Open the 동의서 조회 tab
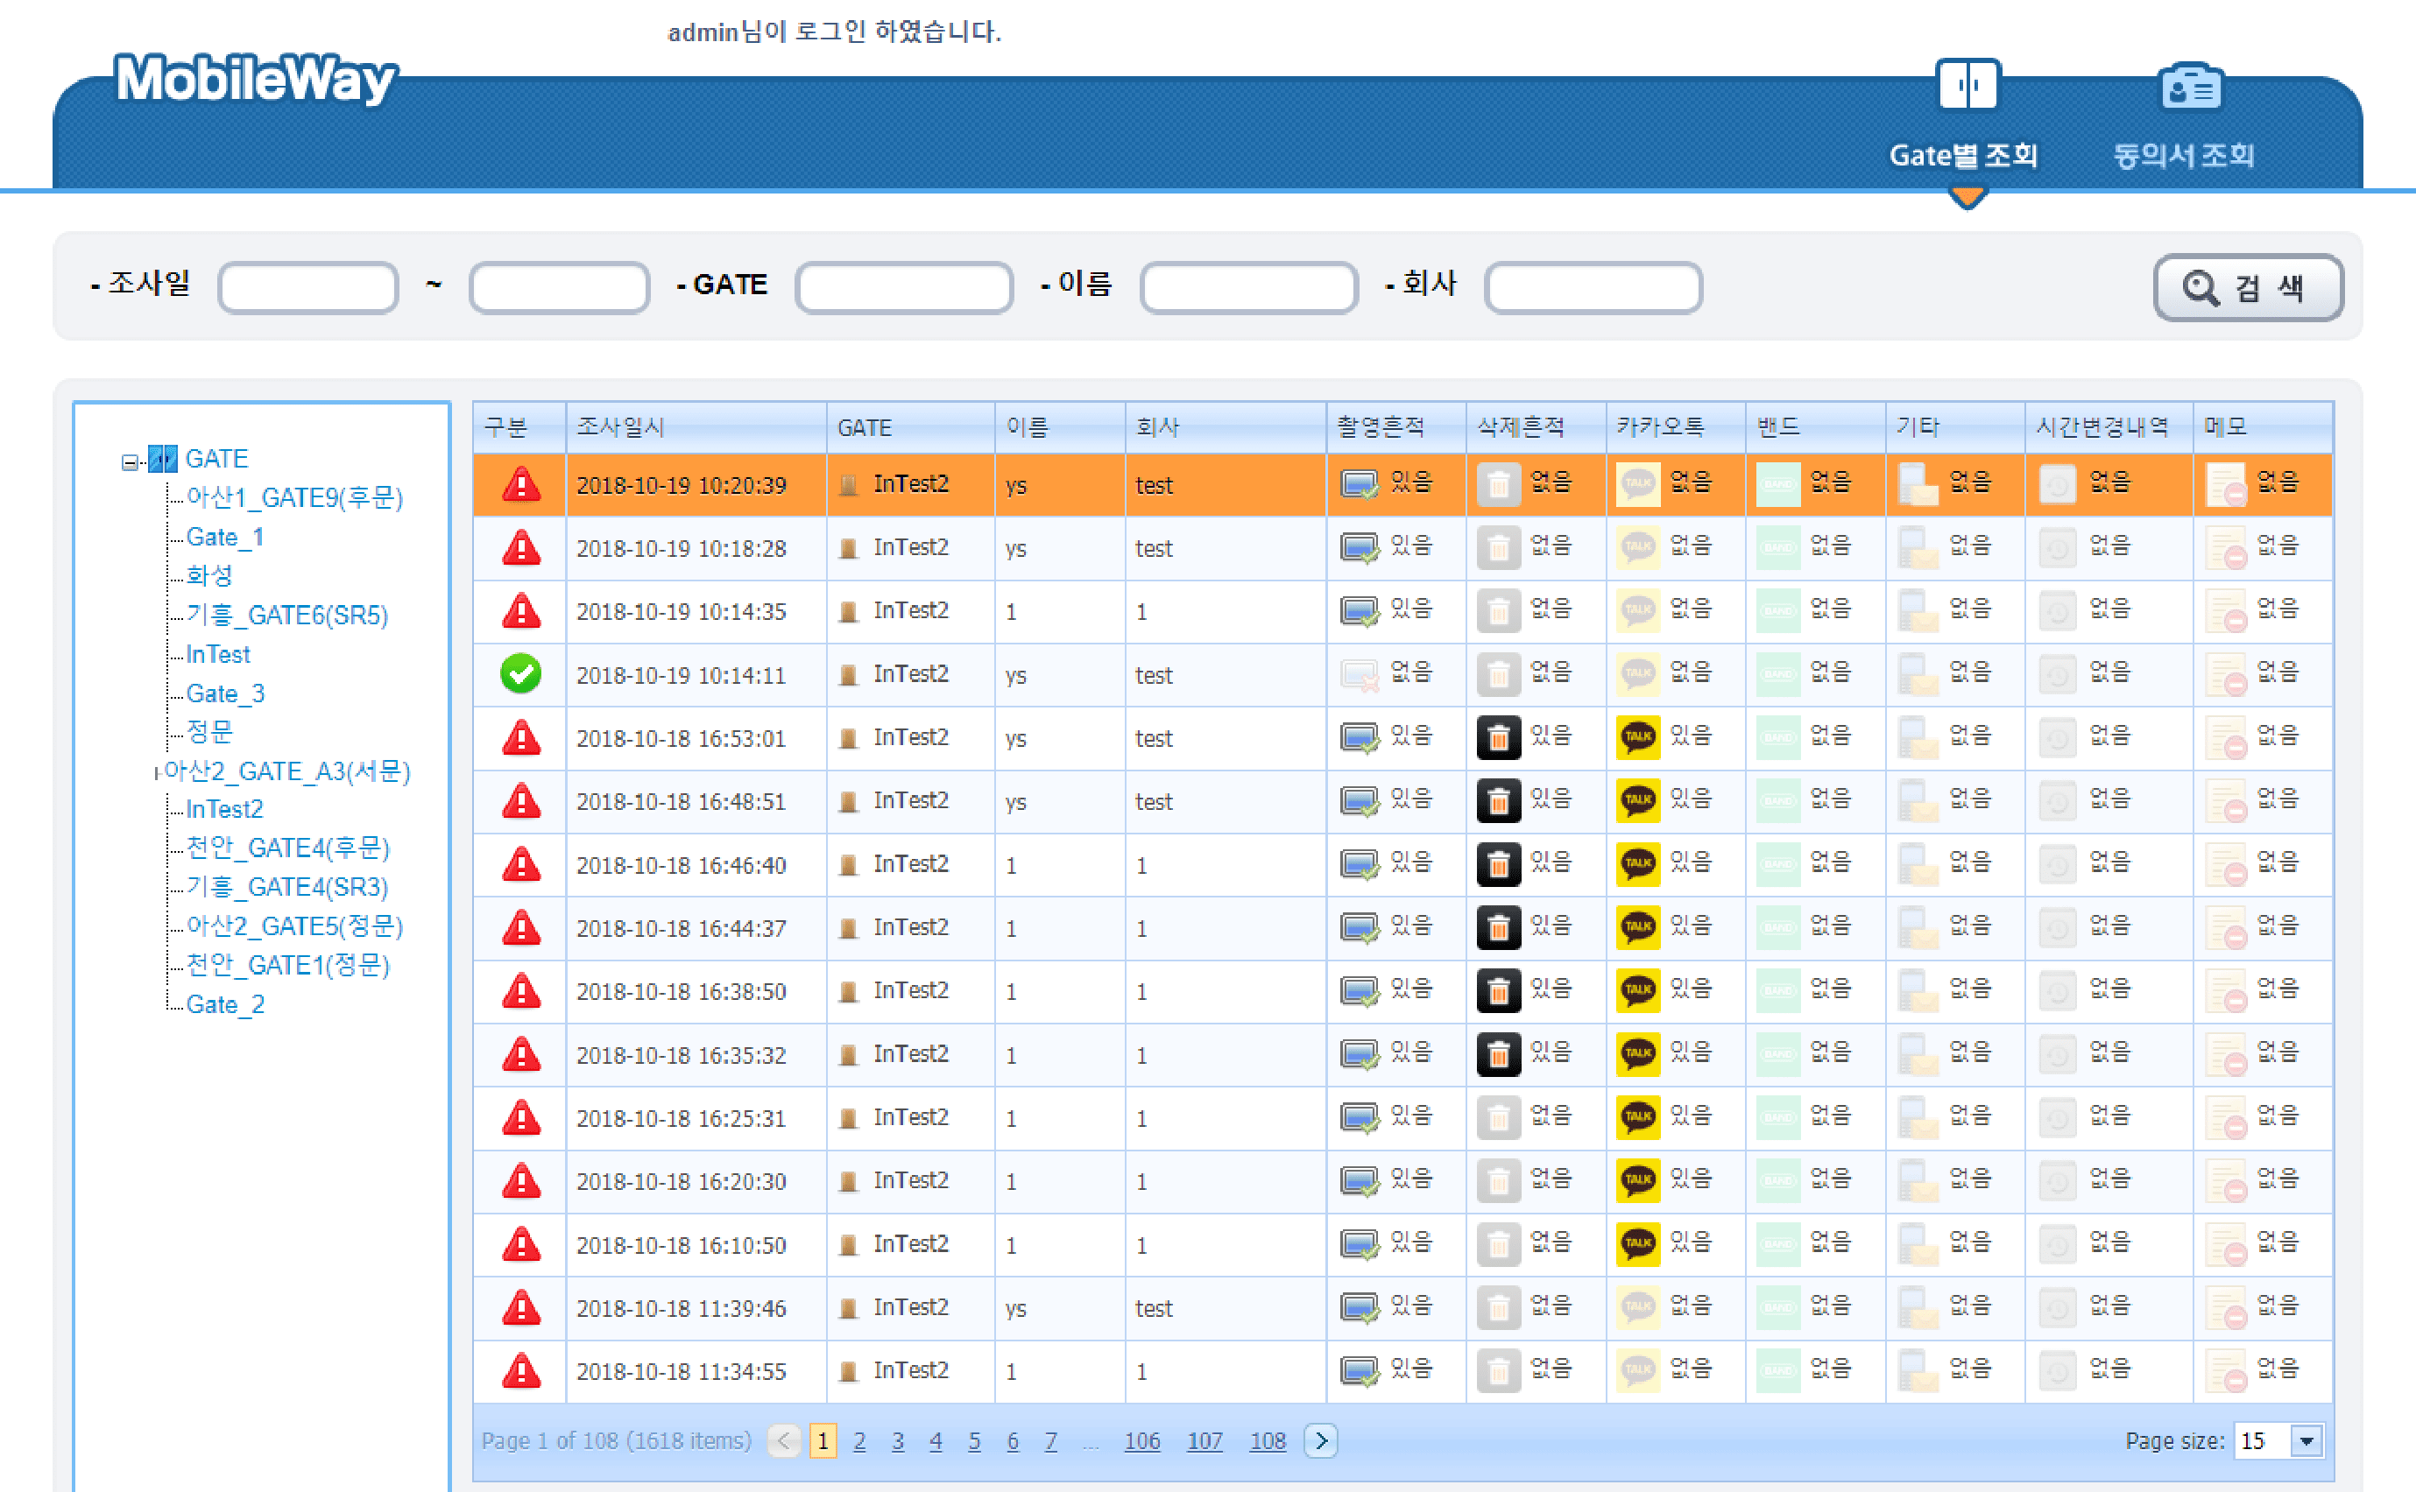2416x1492 pixels. [2184, 116]
